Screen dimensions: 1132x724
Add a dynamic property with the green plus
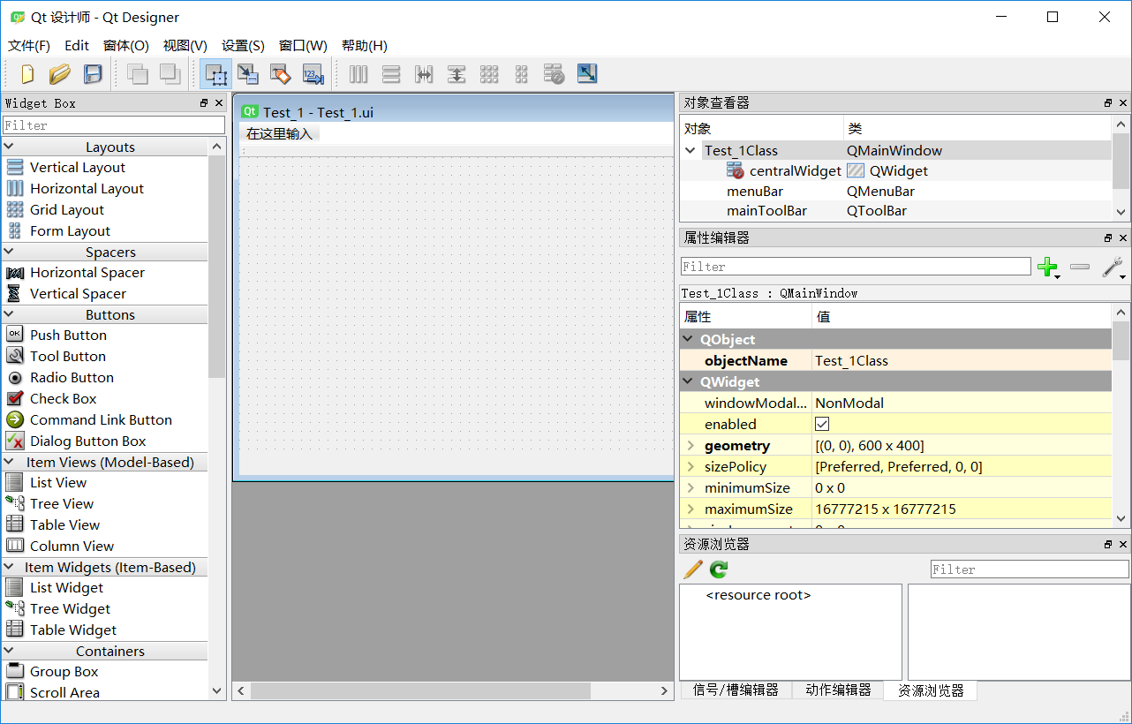pyautogui.click(x=1047, y=266)
